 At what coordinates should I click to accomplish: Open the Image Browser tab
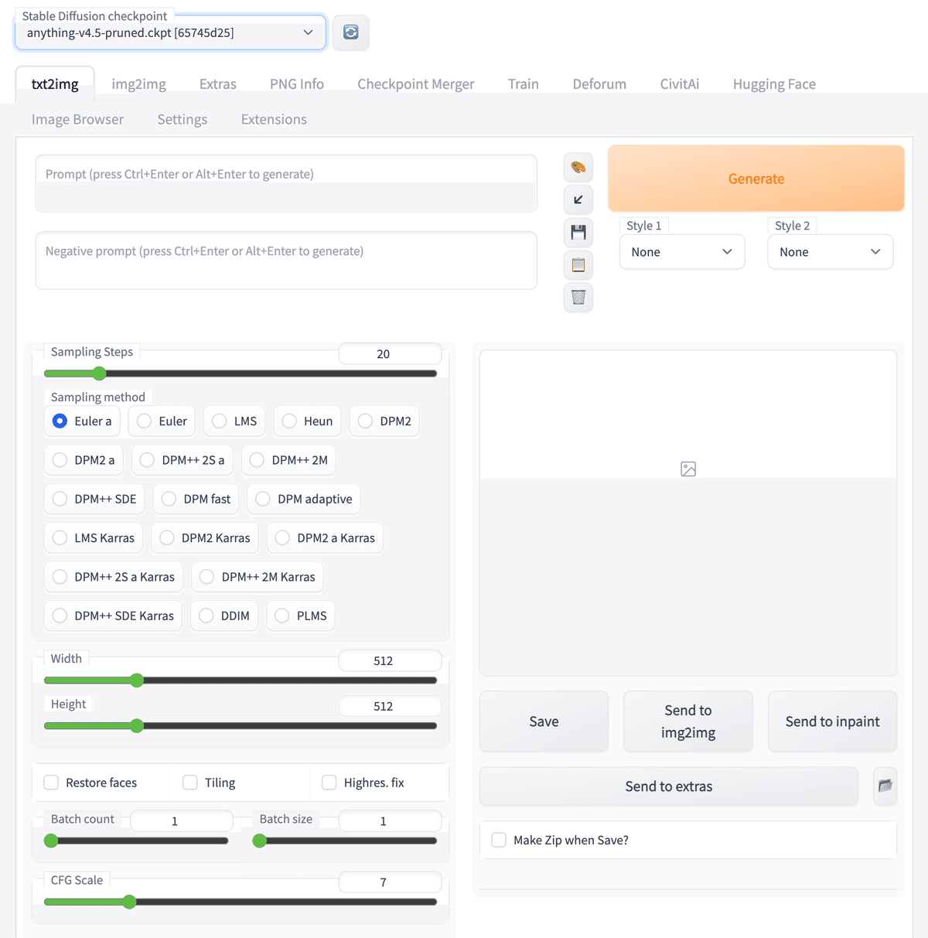[x=77, y=119]
